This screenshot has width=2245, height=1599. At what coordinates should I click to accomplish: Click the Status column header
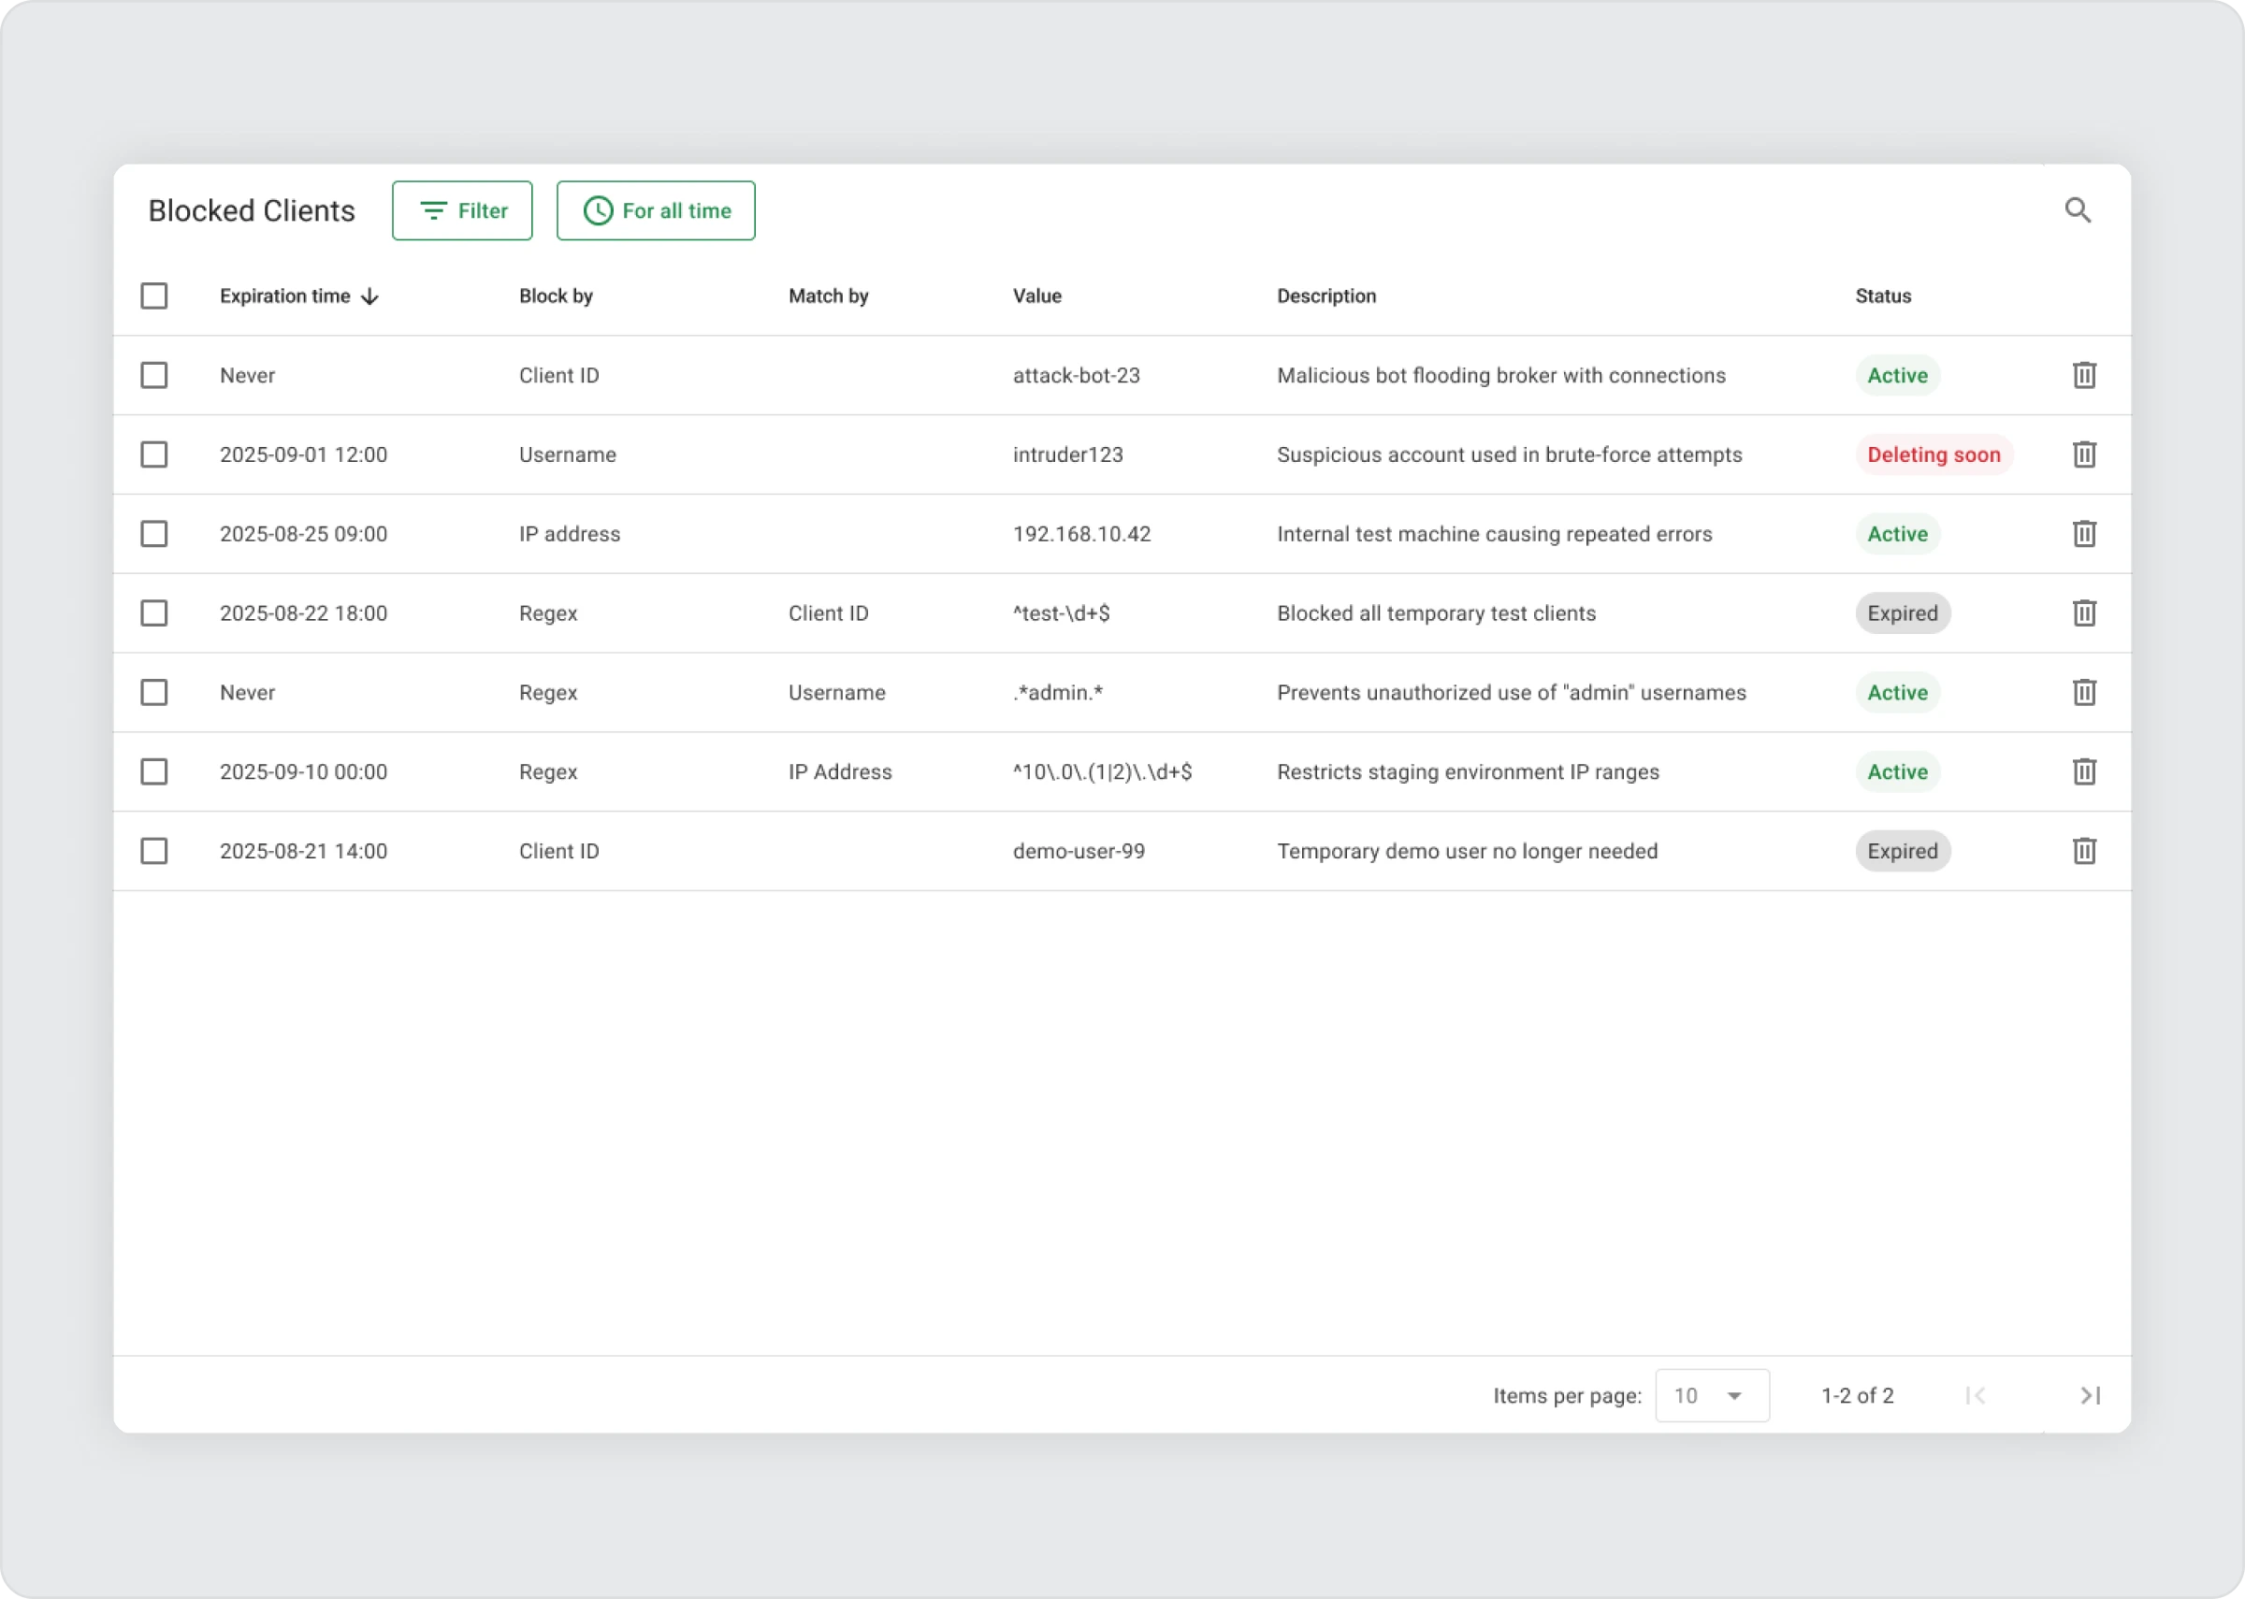pyautogui.click(x=1883, y=296)
